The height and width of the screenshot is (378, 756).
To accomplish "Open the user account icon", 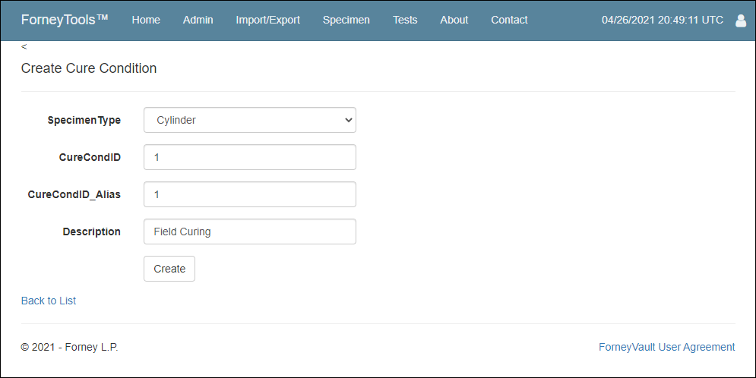I will pyautogui.click(x=741, y=20).
